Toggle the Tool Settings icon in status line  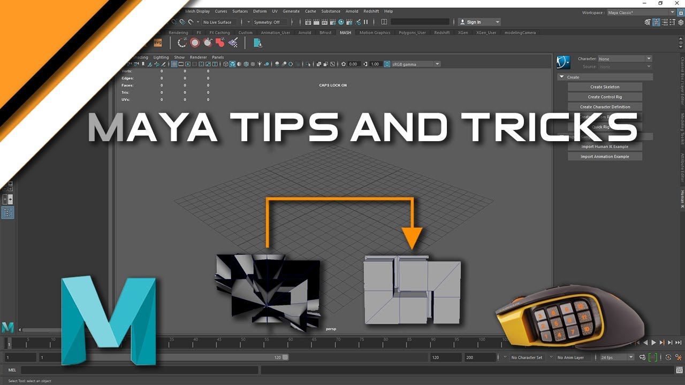tap(672, 22)
